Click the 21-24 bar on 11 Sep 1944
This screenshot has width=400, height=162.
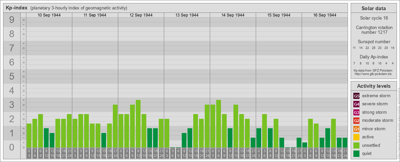coord(115,126)
